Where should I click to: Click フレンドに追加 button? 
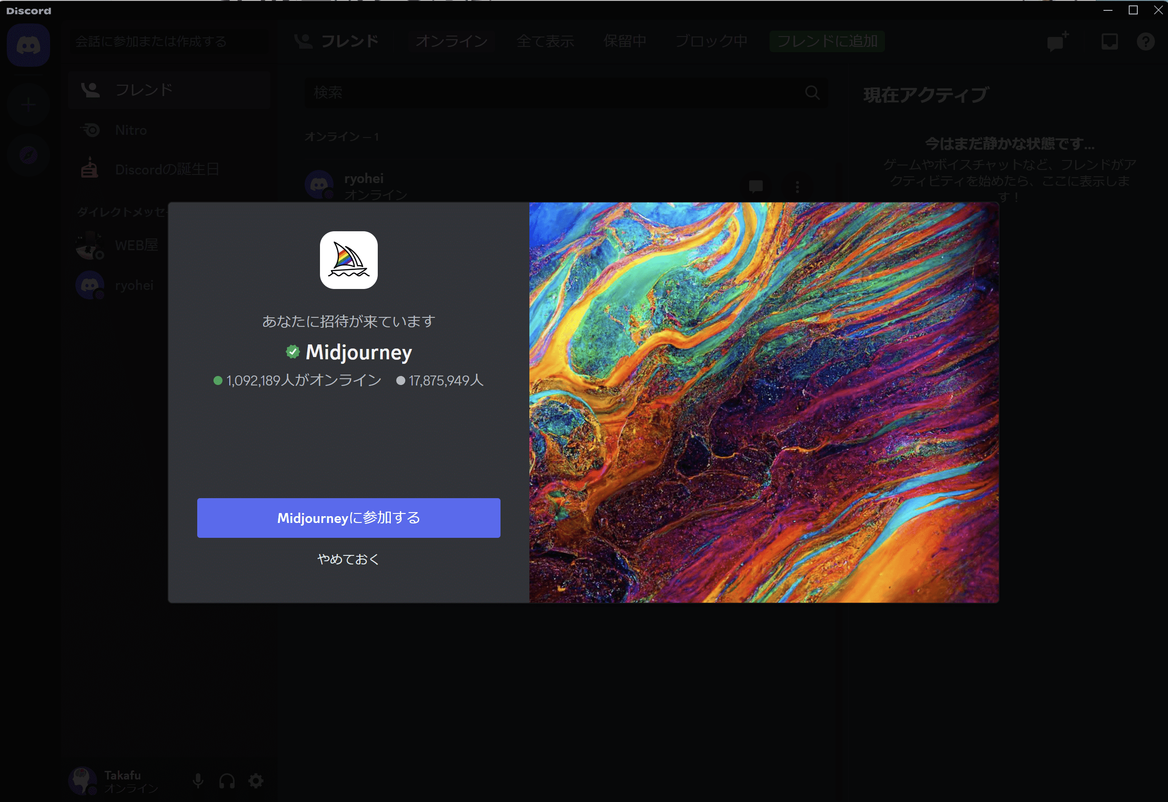tap(827, 41)
